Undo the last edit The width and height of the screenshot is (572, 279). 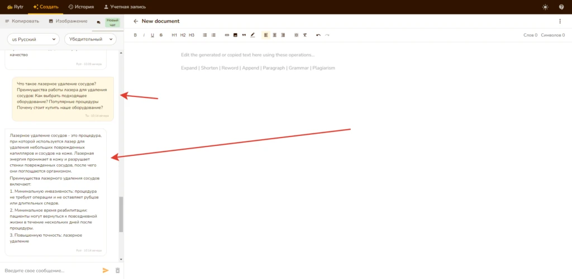[318, 35]
